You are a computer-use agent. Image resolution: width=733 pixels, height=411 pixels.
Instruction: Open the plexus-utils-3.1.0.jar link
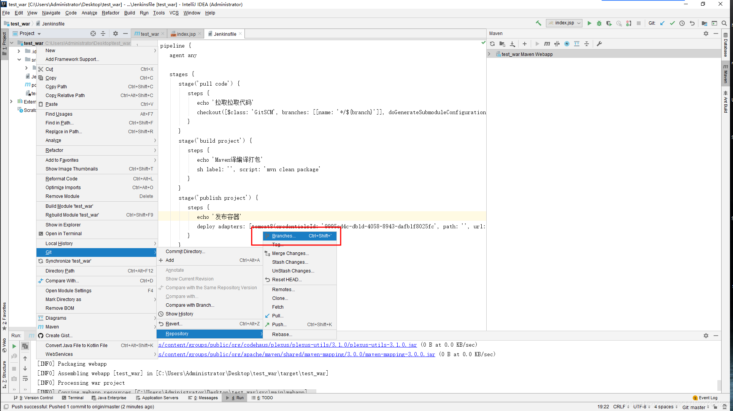[287, 345]
